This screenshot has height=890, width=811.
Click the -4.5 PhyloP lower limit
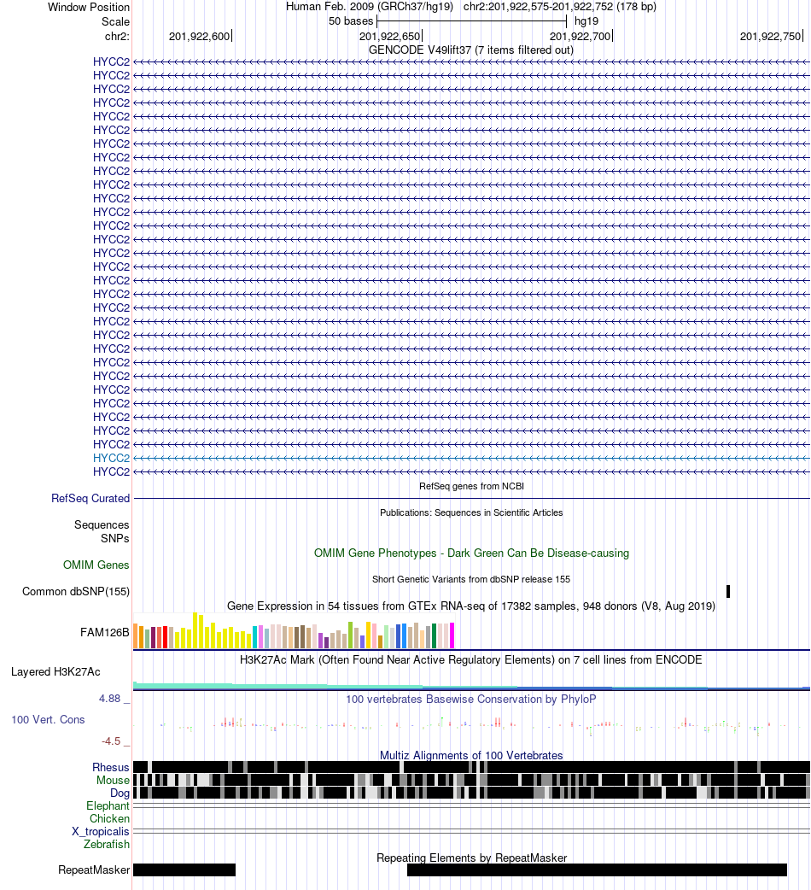115,741
